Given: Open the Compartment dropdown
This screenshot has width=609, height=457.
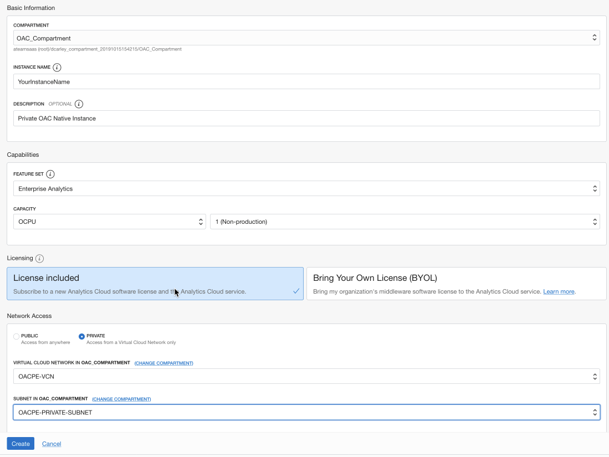Looking at the screenshot, I should tap(306, 38).
